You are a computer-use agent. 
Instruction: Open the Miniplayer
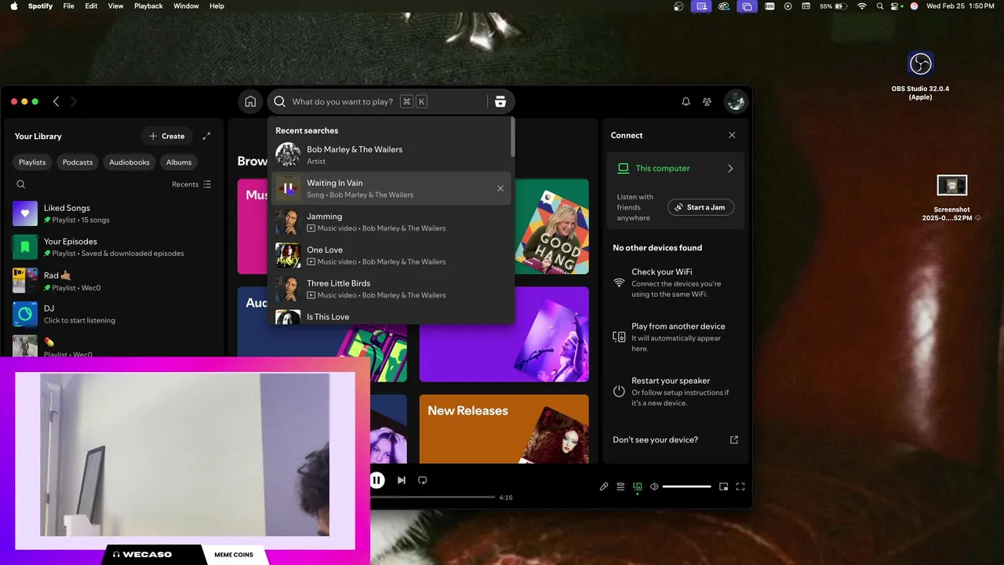pyautogui.click(x=724, y=487)
